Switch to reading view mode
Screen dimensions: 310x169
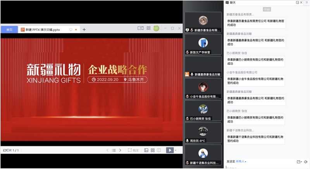159,150
